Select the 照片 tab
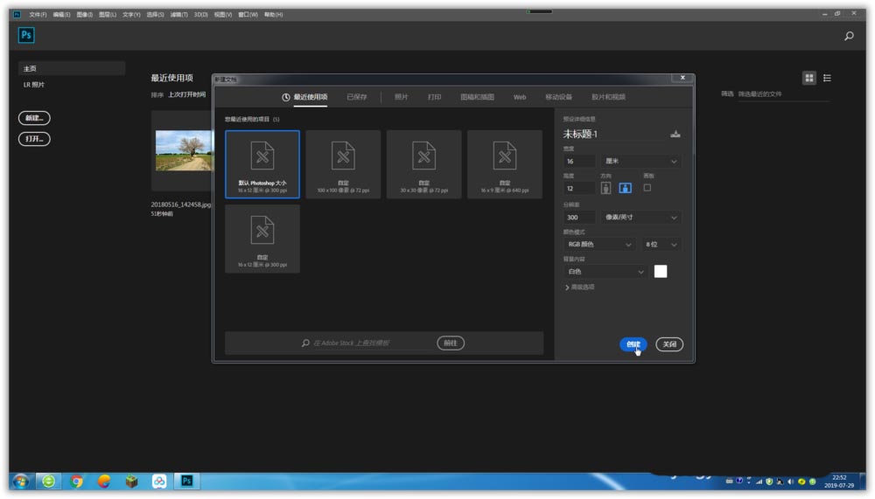Screen dimensions: 875x499 click(x=402, y=97)
